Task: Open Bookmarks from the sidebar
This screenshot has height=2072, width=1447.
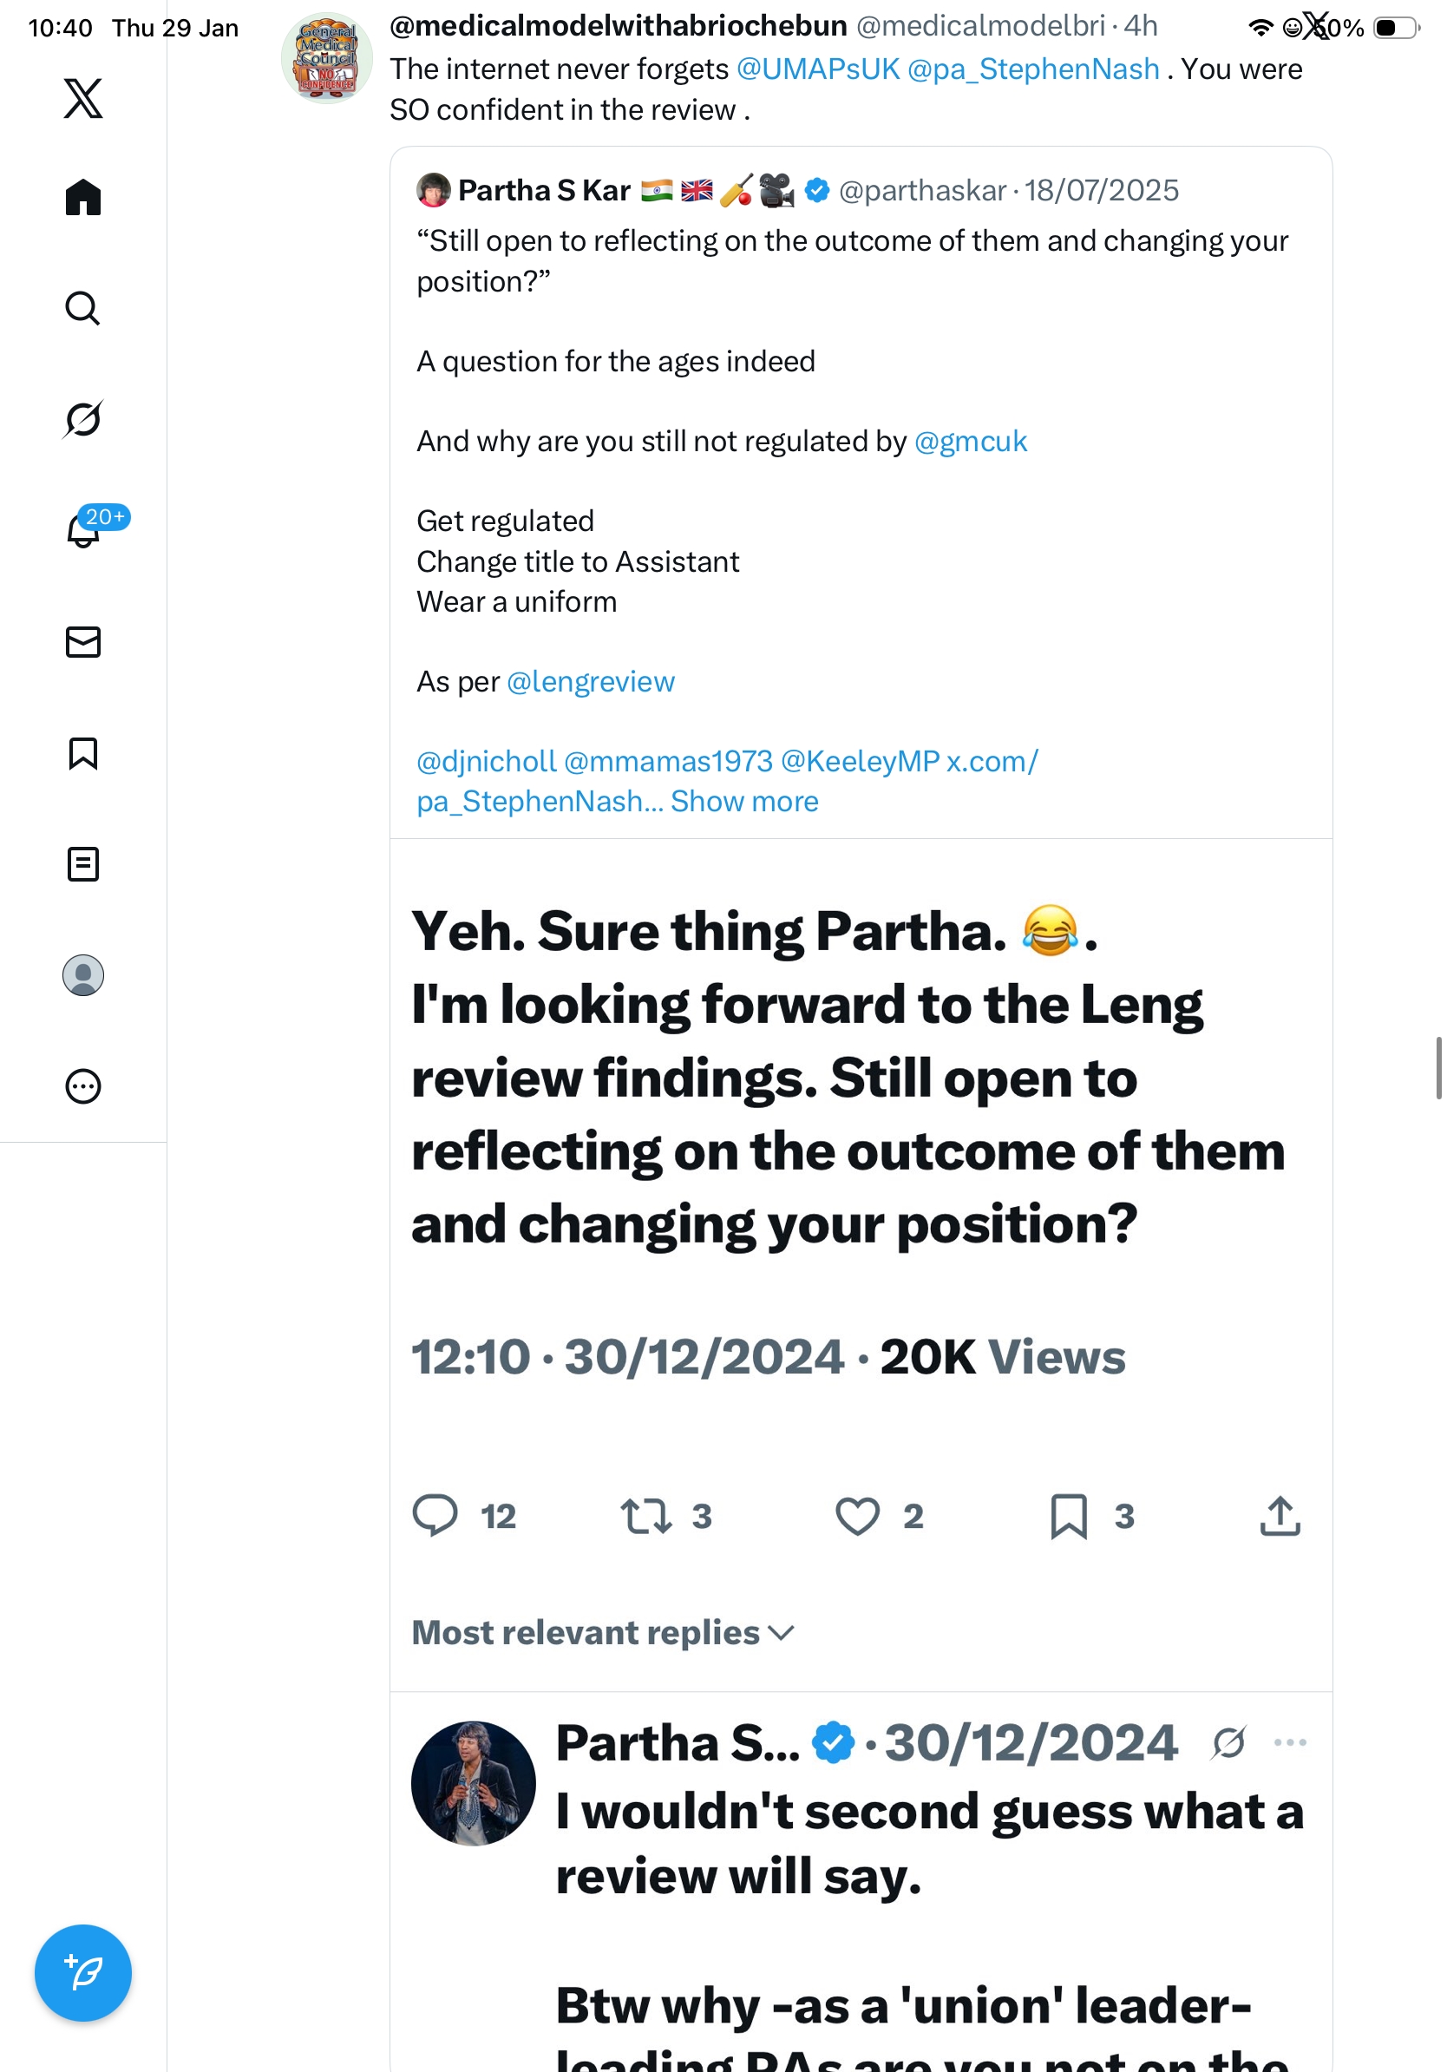Action: coord(83,753)
